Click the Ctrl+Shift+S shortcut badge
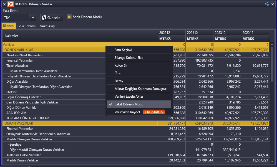277x167 pixels. pos(154,112)
